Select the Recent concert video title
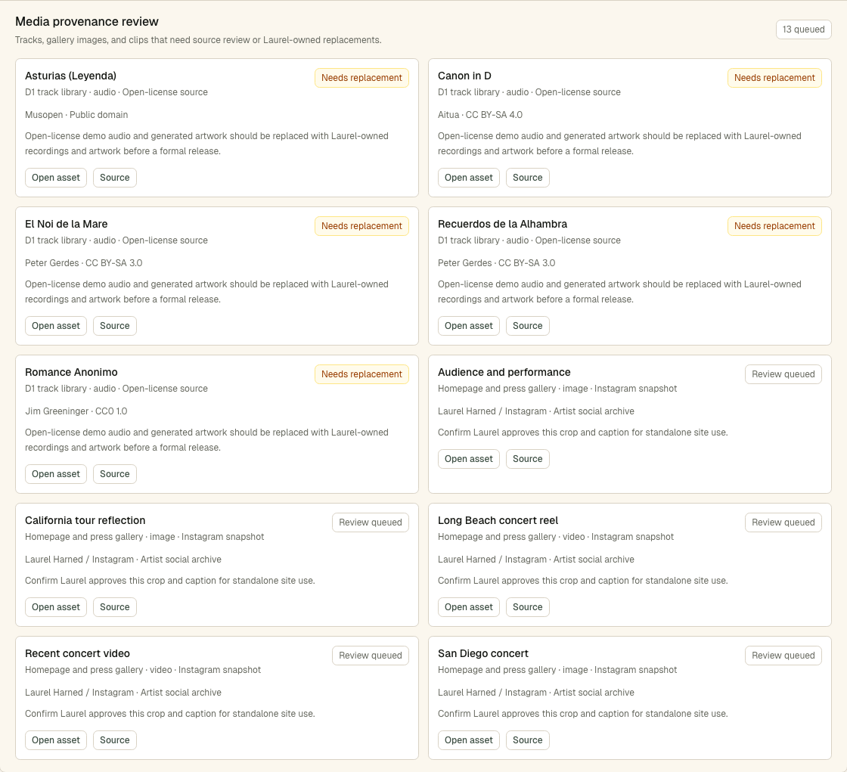Viewport: 847px width, 772px height. coord(77,653)
